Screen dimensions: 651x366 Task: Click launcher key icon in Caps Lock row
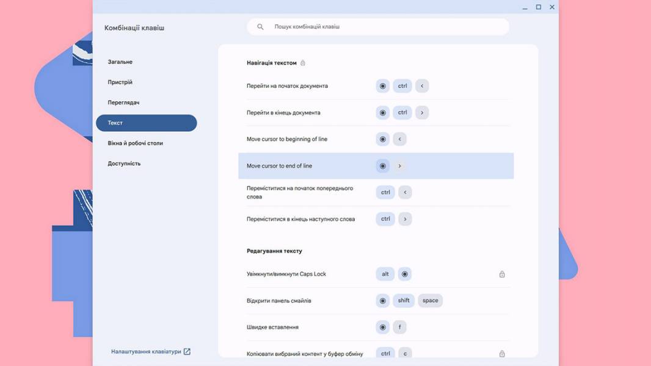coord(405,274)
